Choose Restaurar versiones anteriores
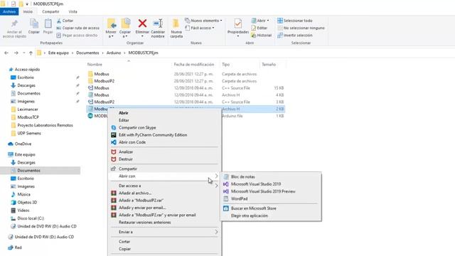Image resolution: width=455 pixels, height=256 pixels. (144, 223)
